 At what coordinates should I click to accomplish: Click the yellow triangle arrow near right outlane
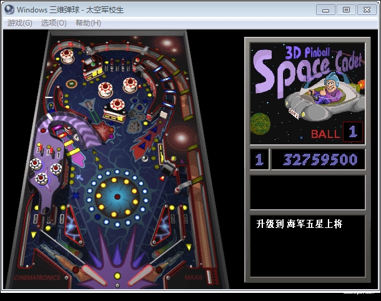tap(189, 247)
